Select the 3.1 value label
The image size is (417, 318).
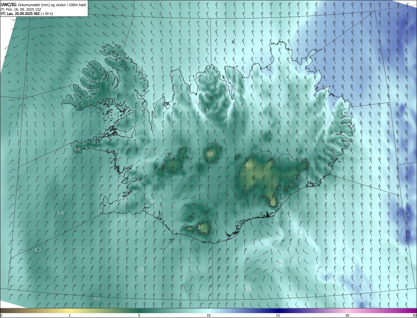[248, 165]
